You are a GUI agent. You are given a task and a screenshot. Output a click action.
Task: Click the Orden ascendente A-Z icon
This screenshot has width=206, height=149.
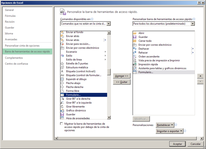pos(135,56)
